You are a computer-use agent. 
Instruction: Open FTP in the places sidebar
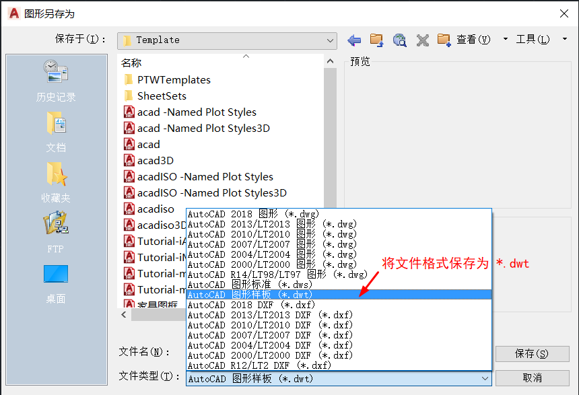56,233
